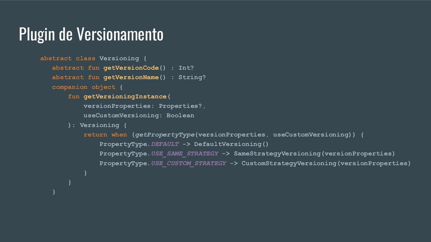
Task: Click the slide title Plugin de Versionamento
Action: (x=91, y=34)
